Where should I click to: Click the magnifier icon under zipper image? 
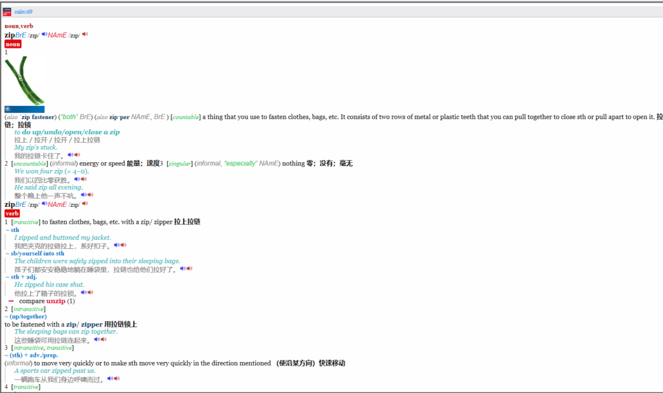(x=8, y=109)
